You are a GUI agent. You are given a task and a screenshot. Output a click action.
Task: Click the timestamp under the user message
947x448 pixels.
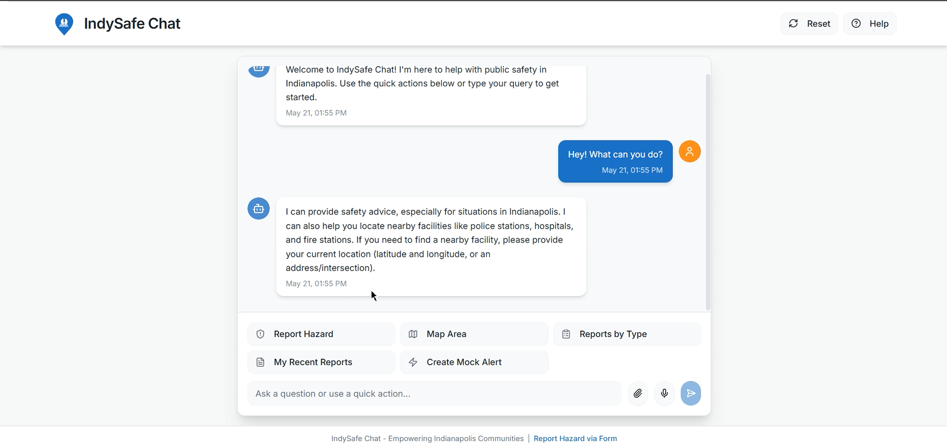pyautogui.click(x=632, y=170)
